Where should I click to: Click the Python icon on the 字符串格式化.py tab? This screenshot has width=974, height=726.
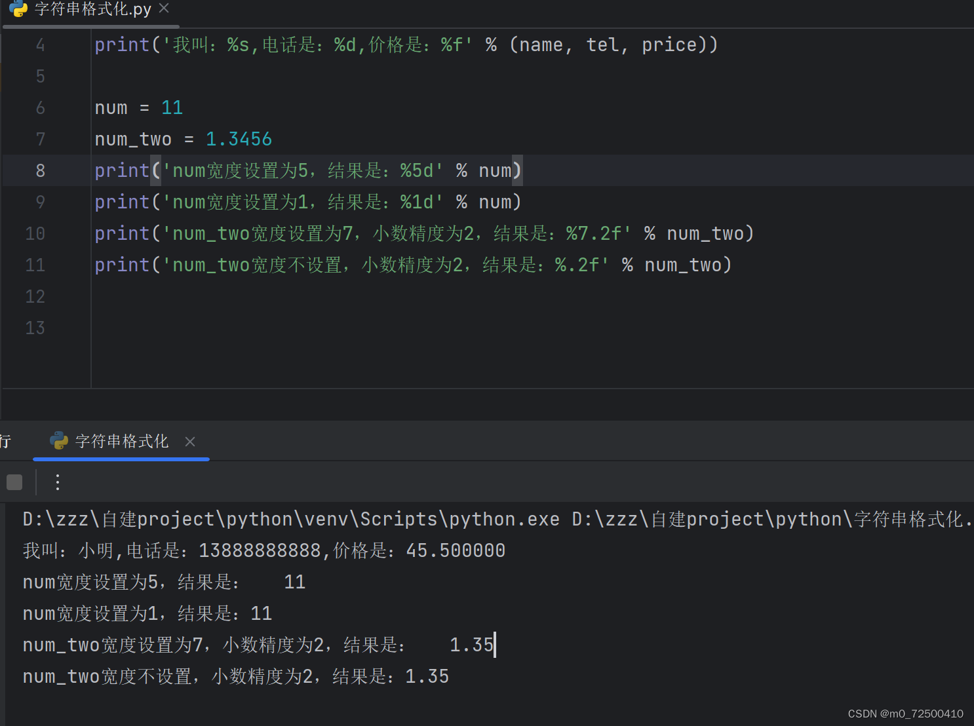pos(18,9)
